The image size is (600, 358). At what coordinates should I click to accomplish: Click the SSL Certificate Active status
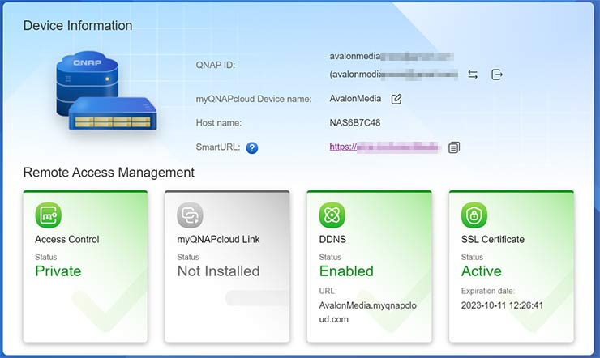coord(481,271)
